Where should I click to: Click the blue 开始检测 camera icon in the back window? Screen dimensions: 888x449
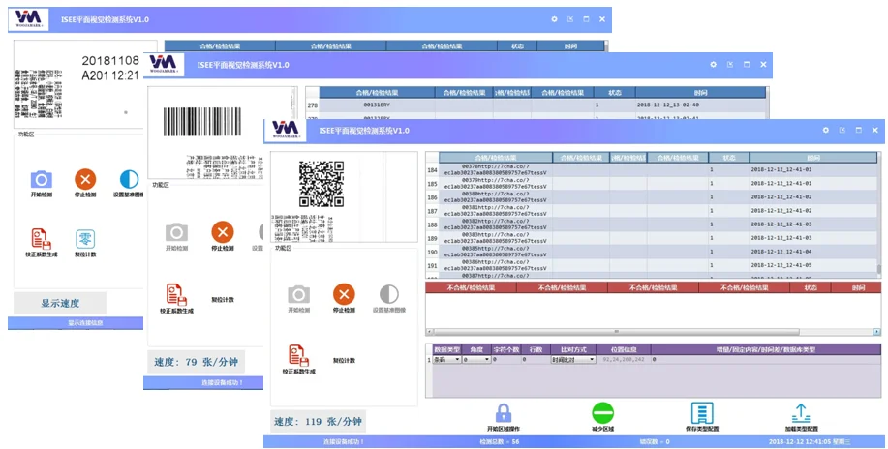(41, 179)
